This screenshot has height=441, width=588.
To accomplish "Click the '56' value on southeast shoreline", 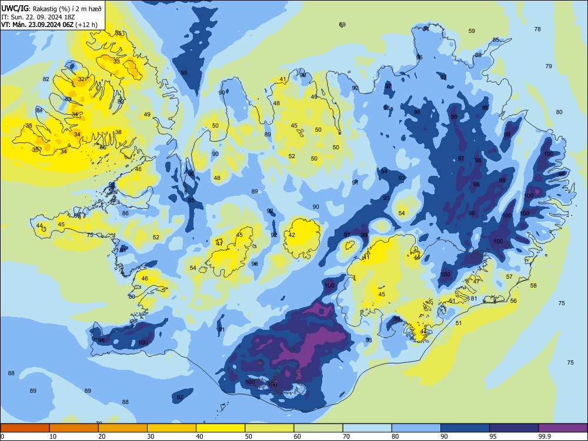I will (513, 301).
